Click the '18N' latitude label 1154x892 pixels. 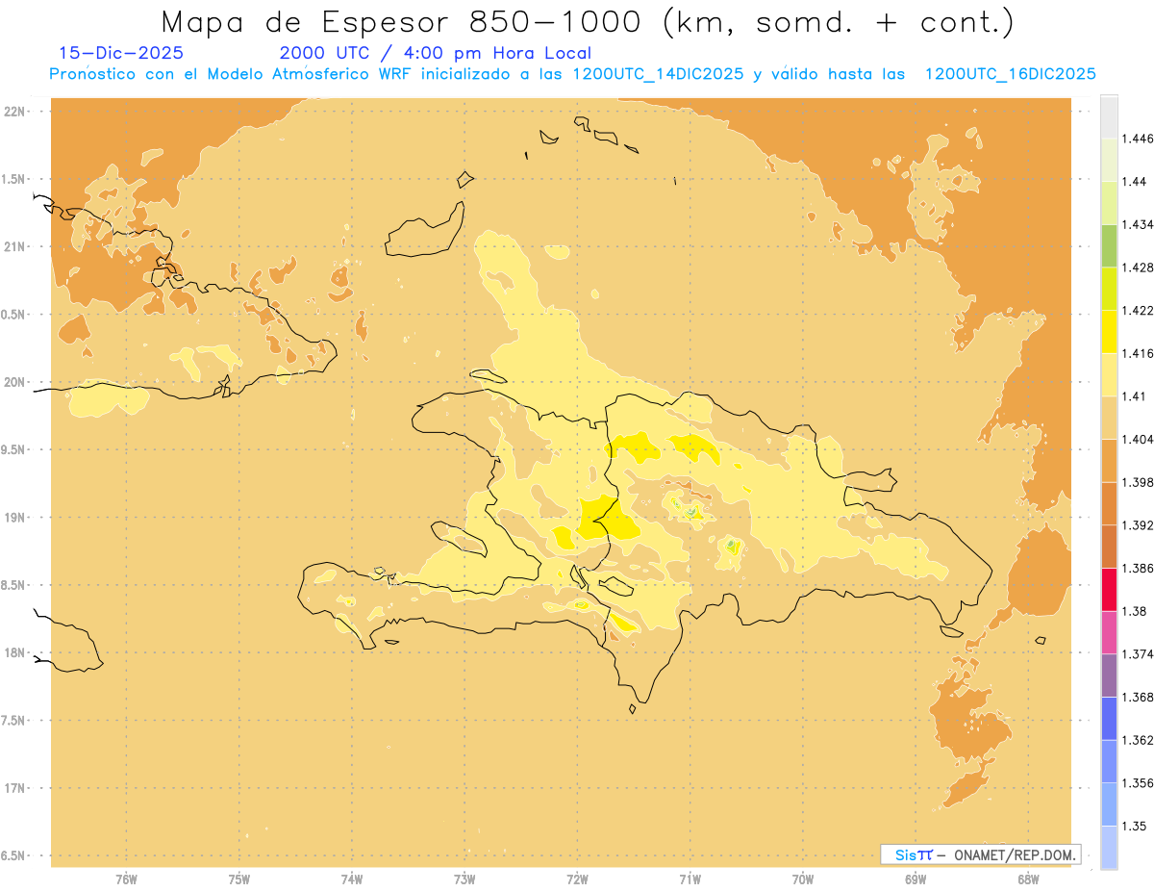13,653
